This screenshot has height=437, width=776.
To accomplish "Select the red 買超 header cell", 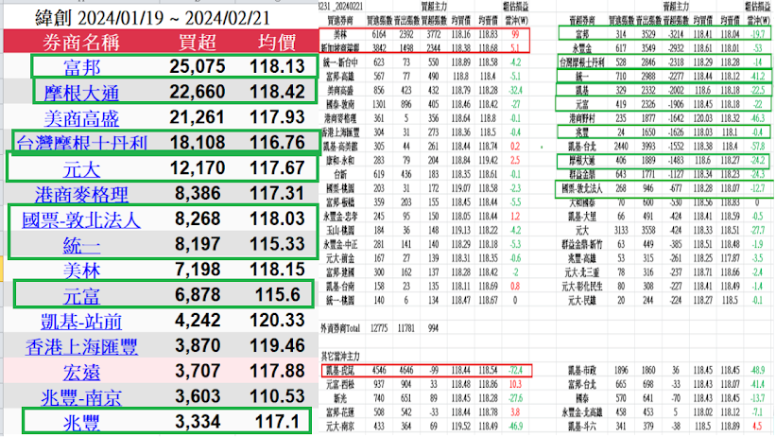I will [x=197, y=43].
